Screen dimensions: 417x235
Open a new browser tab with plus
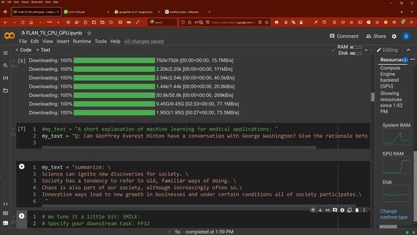coord(401,12)
